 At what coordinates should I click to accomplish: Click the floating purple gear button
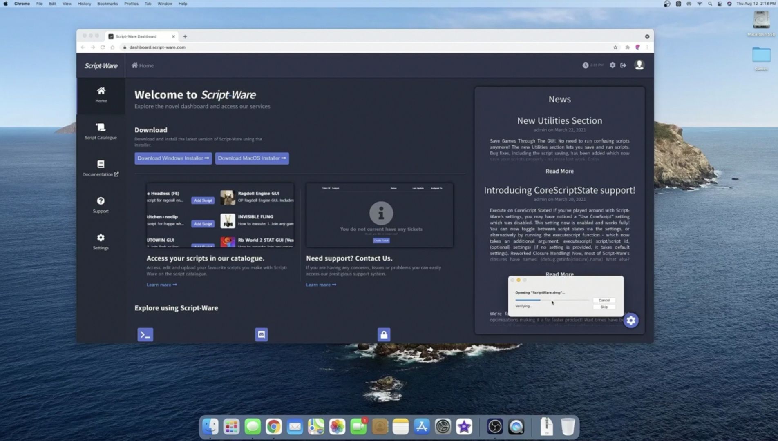tap(631, 321)
